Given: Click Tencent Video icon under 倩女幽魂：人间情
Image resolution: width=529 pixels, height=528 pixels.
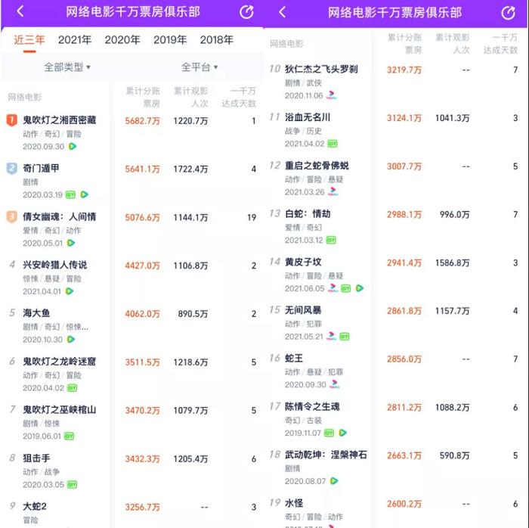Looking at the screenshot, I should [x=71, y=243].
